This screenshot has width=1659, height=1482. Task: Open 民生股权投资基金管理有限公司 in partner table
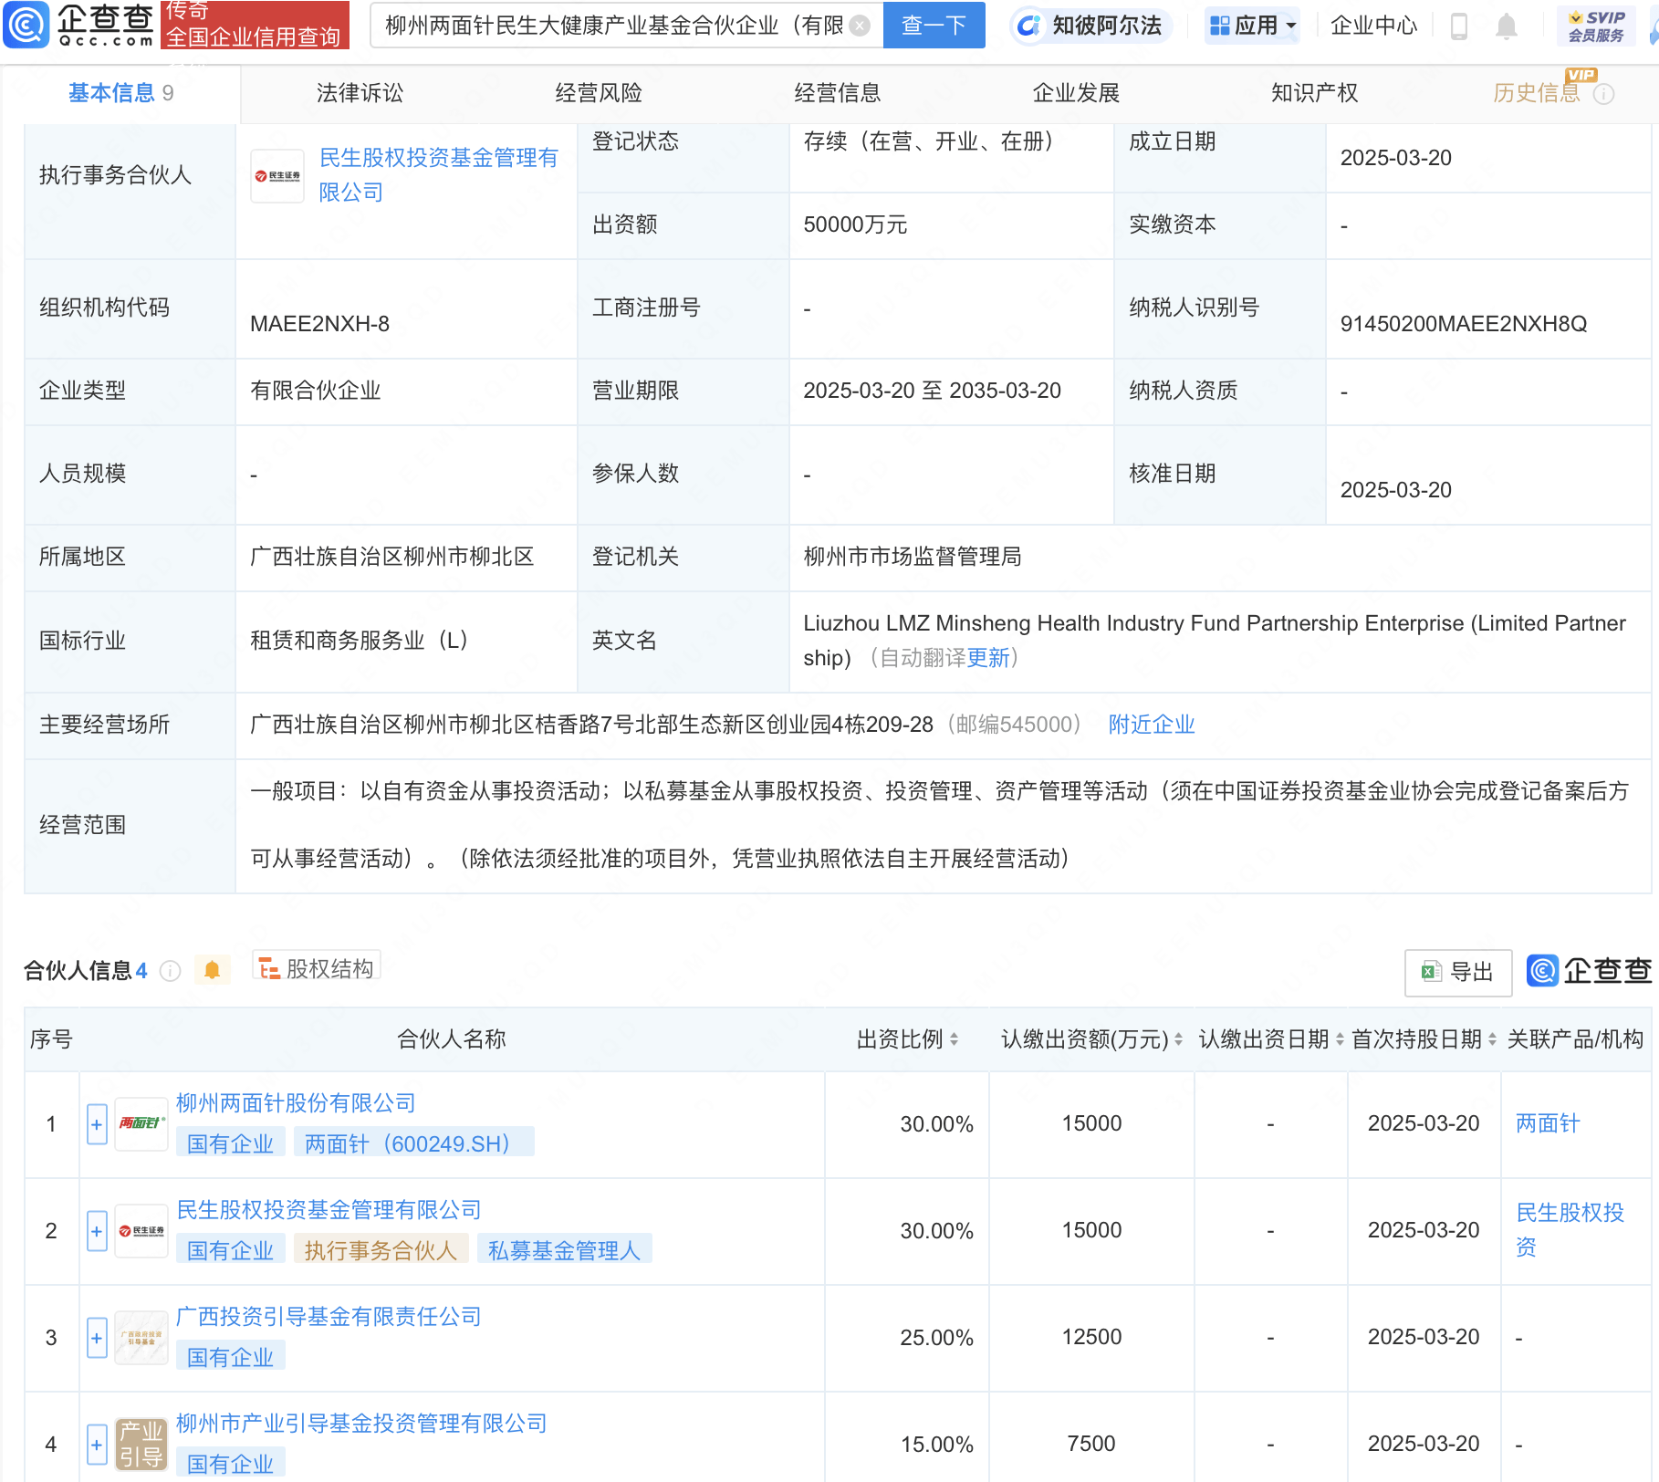tap(329, 1210)
